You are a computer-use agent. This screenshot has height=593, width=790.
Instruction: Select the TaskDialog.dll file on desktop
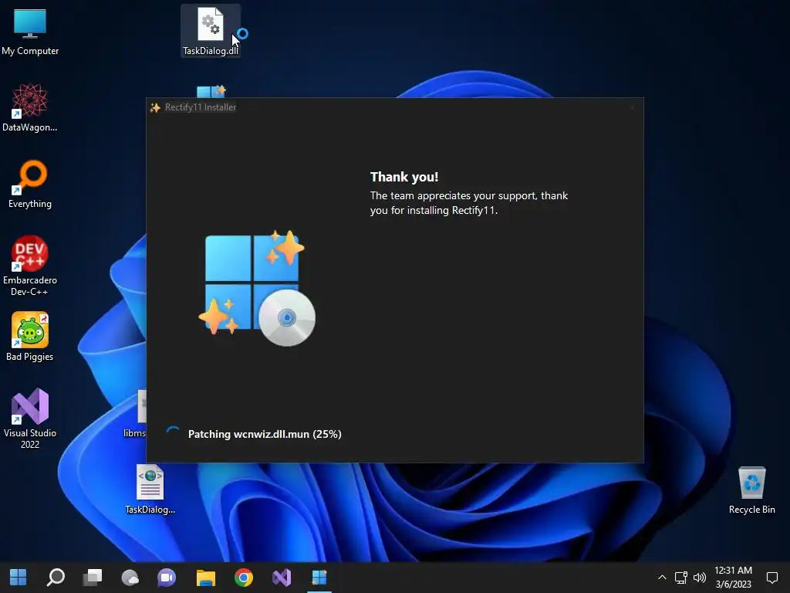(x=211, y=31)
